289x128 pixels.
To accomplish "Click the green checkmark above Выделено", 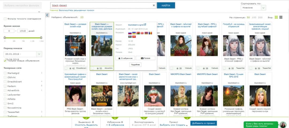I will click(86, 118).
